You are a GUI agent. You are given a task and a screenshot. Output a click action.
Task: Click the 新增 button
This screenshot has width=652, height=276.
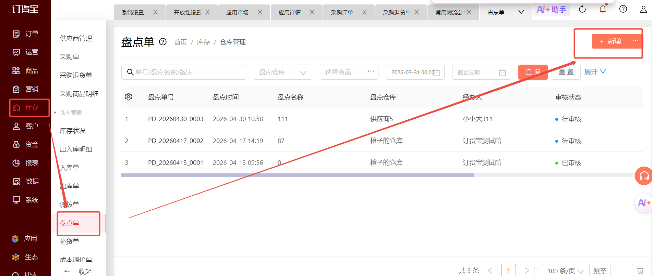pos(610,41)
